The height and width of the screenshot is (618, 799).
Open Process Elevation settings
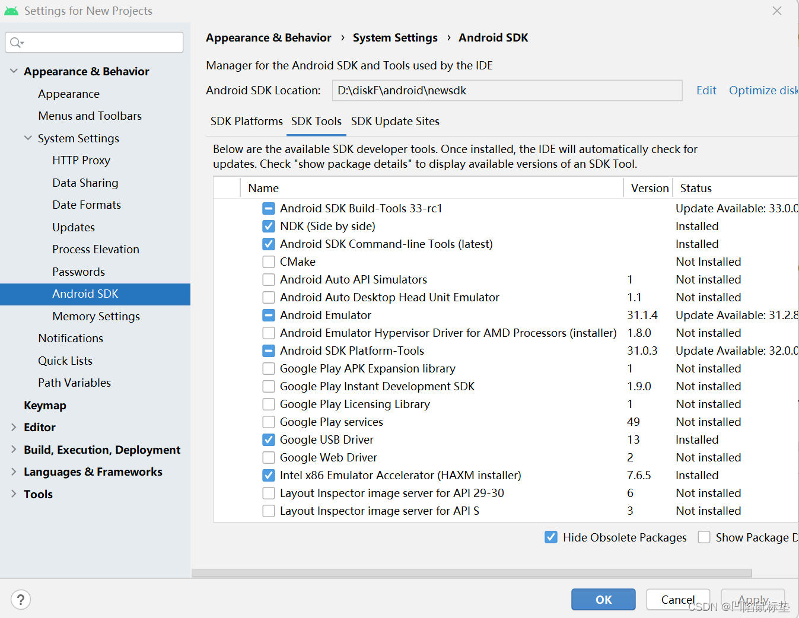pyautogui.click(x=95, y=249)
